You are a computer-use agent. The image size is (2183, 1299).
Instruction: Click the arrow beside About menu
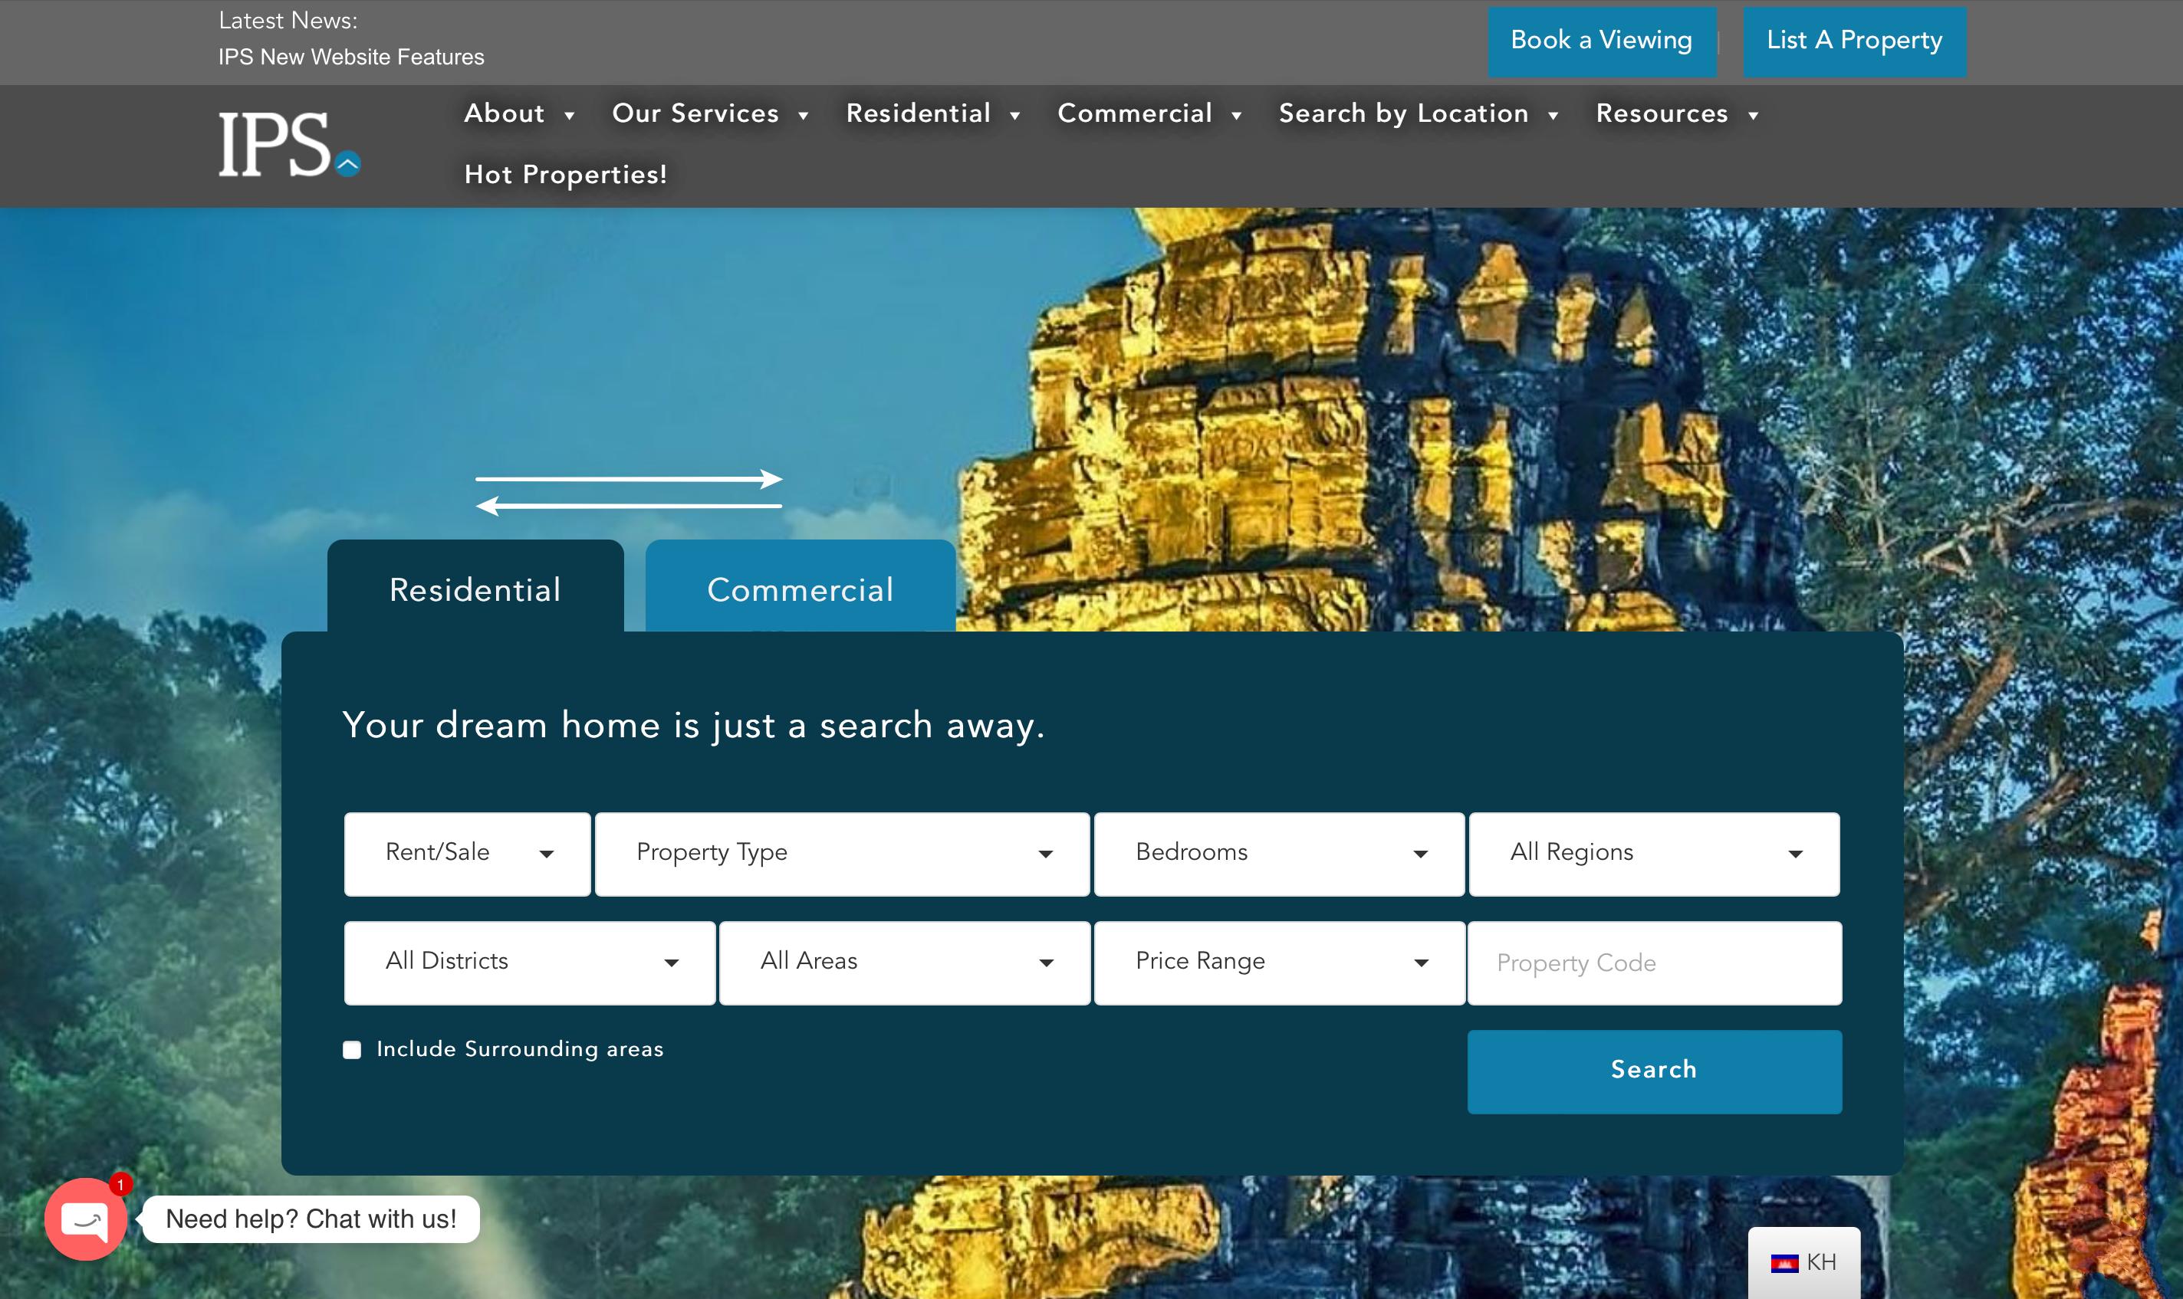pos(569,116)
